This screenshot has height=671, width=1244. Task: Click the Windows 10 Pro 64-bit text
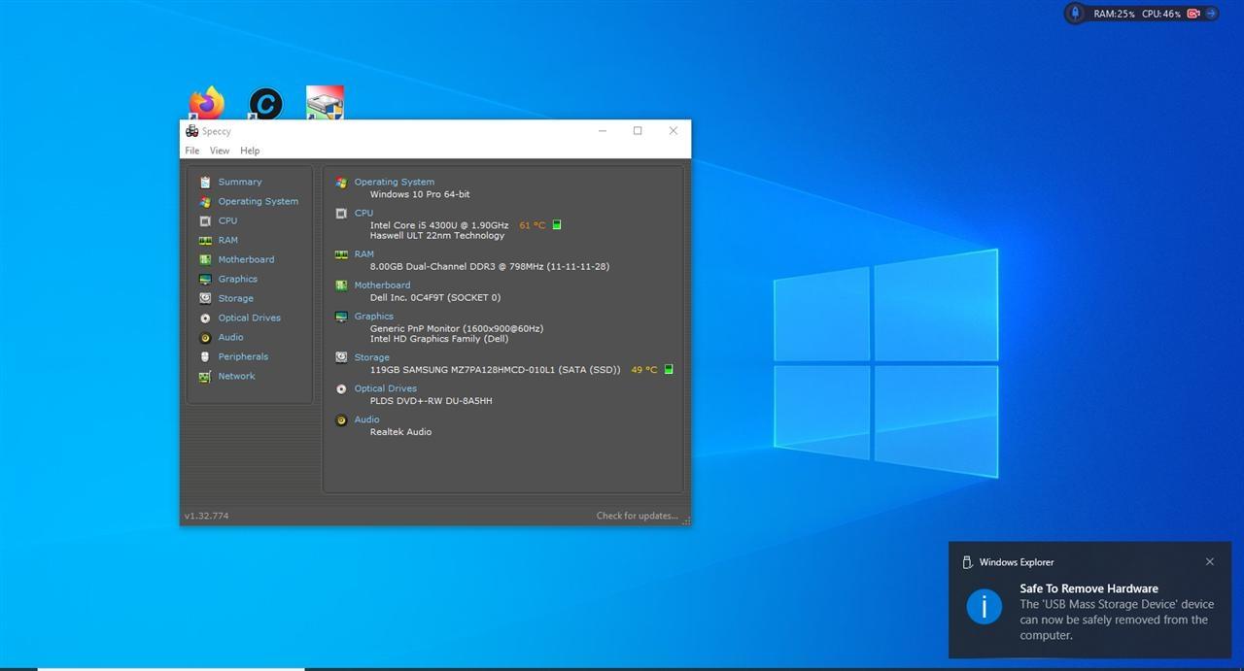[419, 194]
